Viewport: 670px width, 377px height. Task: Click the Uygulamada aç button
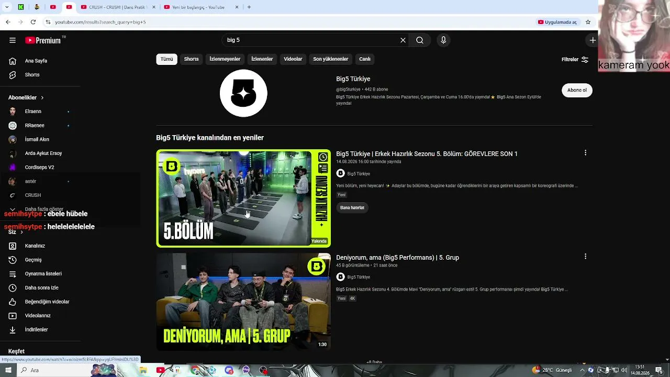(x=557, y=22)
